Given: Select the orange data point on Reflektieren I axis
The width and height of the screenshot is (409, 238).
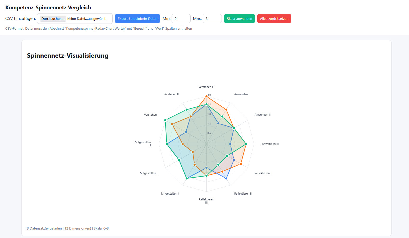Looking at the screenshot, I should click(241, 164).
